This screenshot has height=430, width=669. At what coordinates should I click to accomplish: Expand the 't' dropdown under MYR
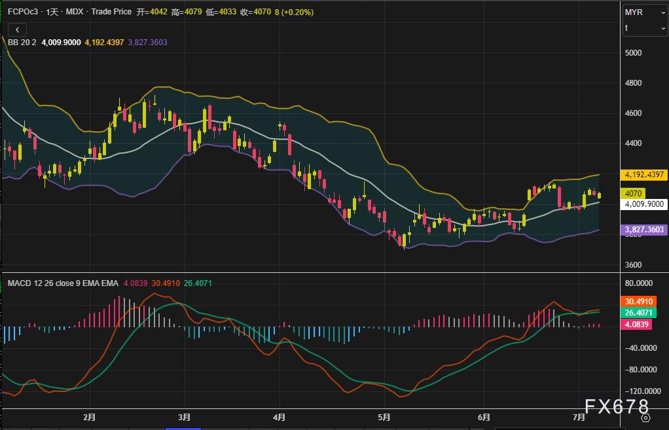[645, 28]
